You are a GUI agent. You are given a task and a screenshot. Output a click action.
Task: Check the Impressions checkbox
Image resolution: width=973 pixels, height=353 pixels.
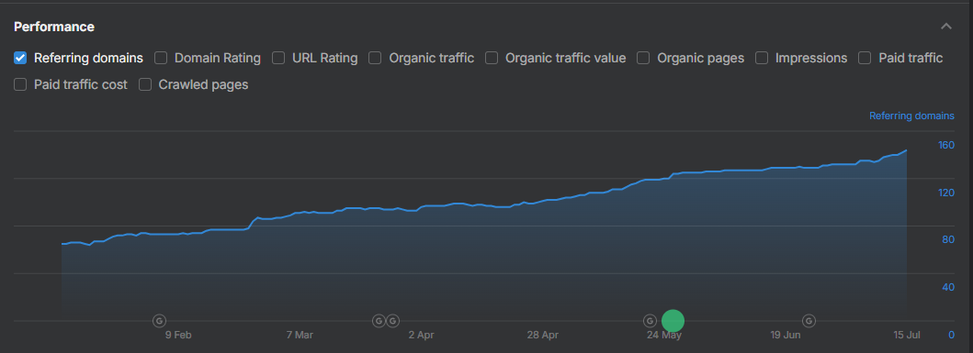coord(762,58)
